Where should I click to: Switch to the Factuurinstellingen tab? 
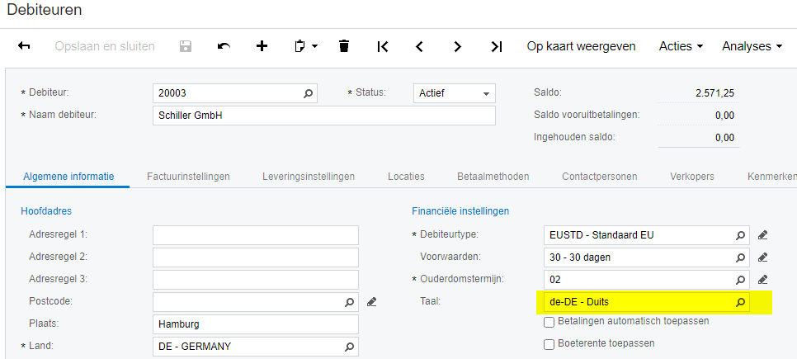[x=188, y=176]
